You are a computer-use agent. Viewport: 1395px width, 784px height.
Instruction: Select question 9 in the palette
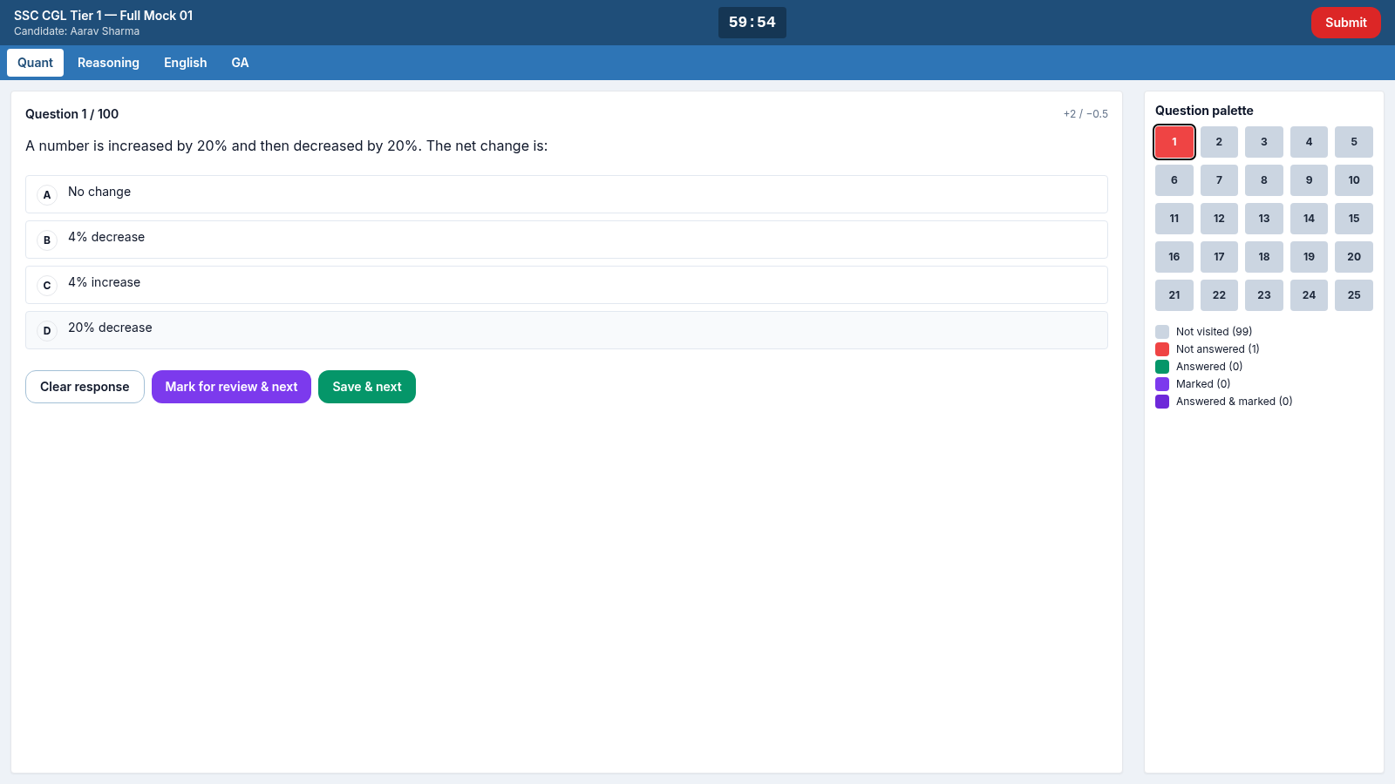pyautogui.click(x=1309, y=180)
